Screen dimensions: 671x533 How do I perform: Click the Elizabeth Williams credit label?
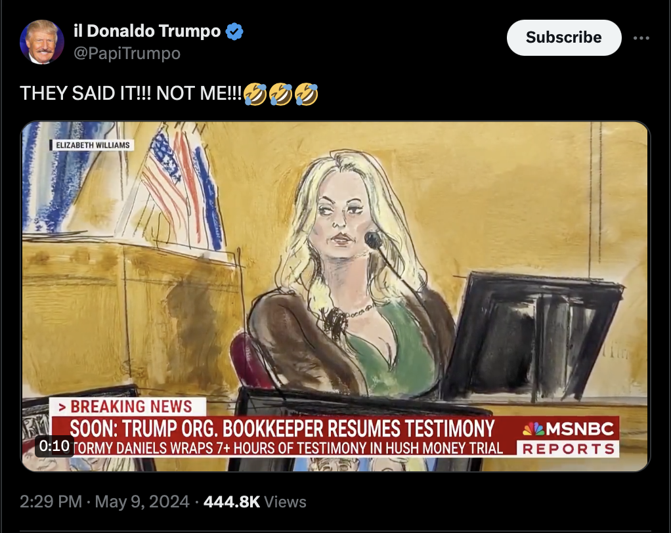click(92, 145)
